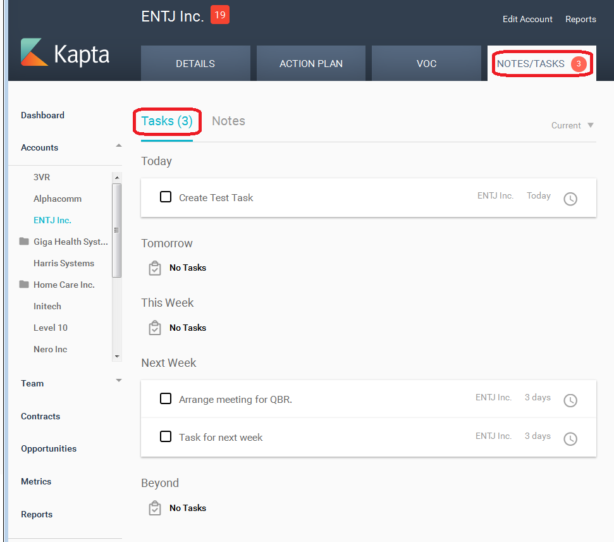
Task: Select the Nero Inc account
Action: point(50,349)
